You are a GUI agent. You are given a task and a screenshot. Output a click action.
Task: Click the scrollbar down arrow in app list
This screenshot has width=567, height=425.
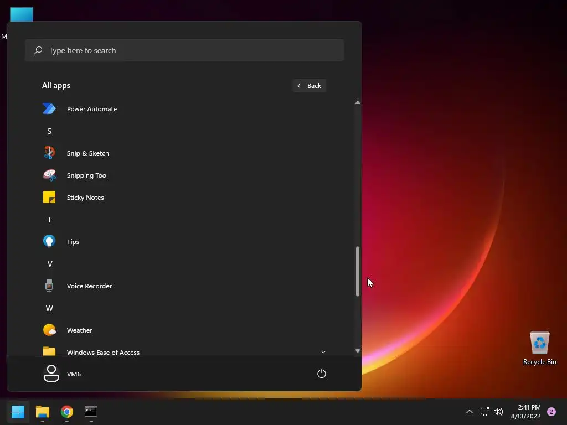358,350
